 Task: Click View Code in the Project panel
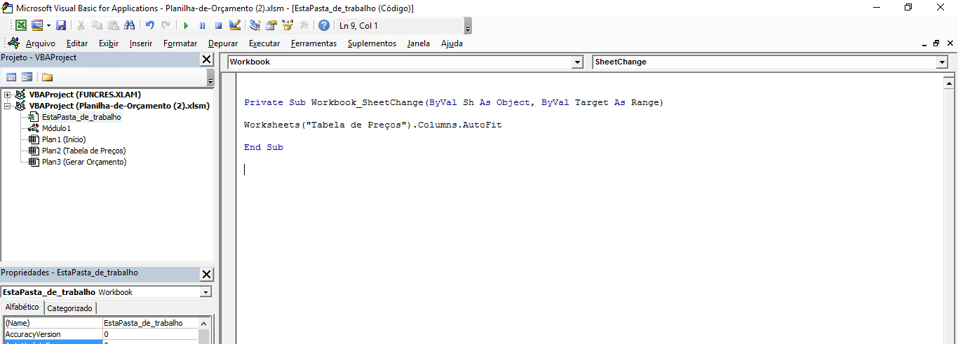[x=11, y=77]
